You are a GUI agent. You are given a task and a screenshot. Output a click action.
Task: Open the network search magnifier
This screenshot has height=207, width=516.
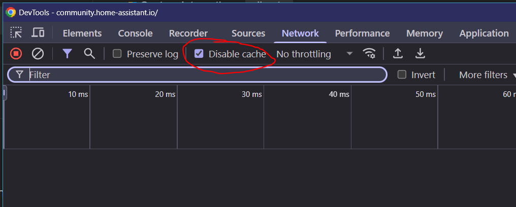pyautogui.click(x=89, y=54)
